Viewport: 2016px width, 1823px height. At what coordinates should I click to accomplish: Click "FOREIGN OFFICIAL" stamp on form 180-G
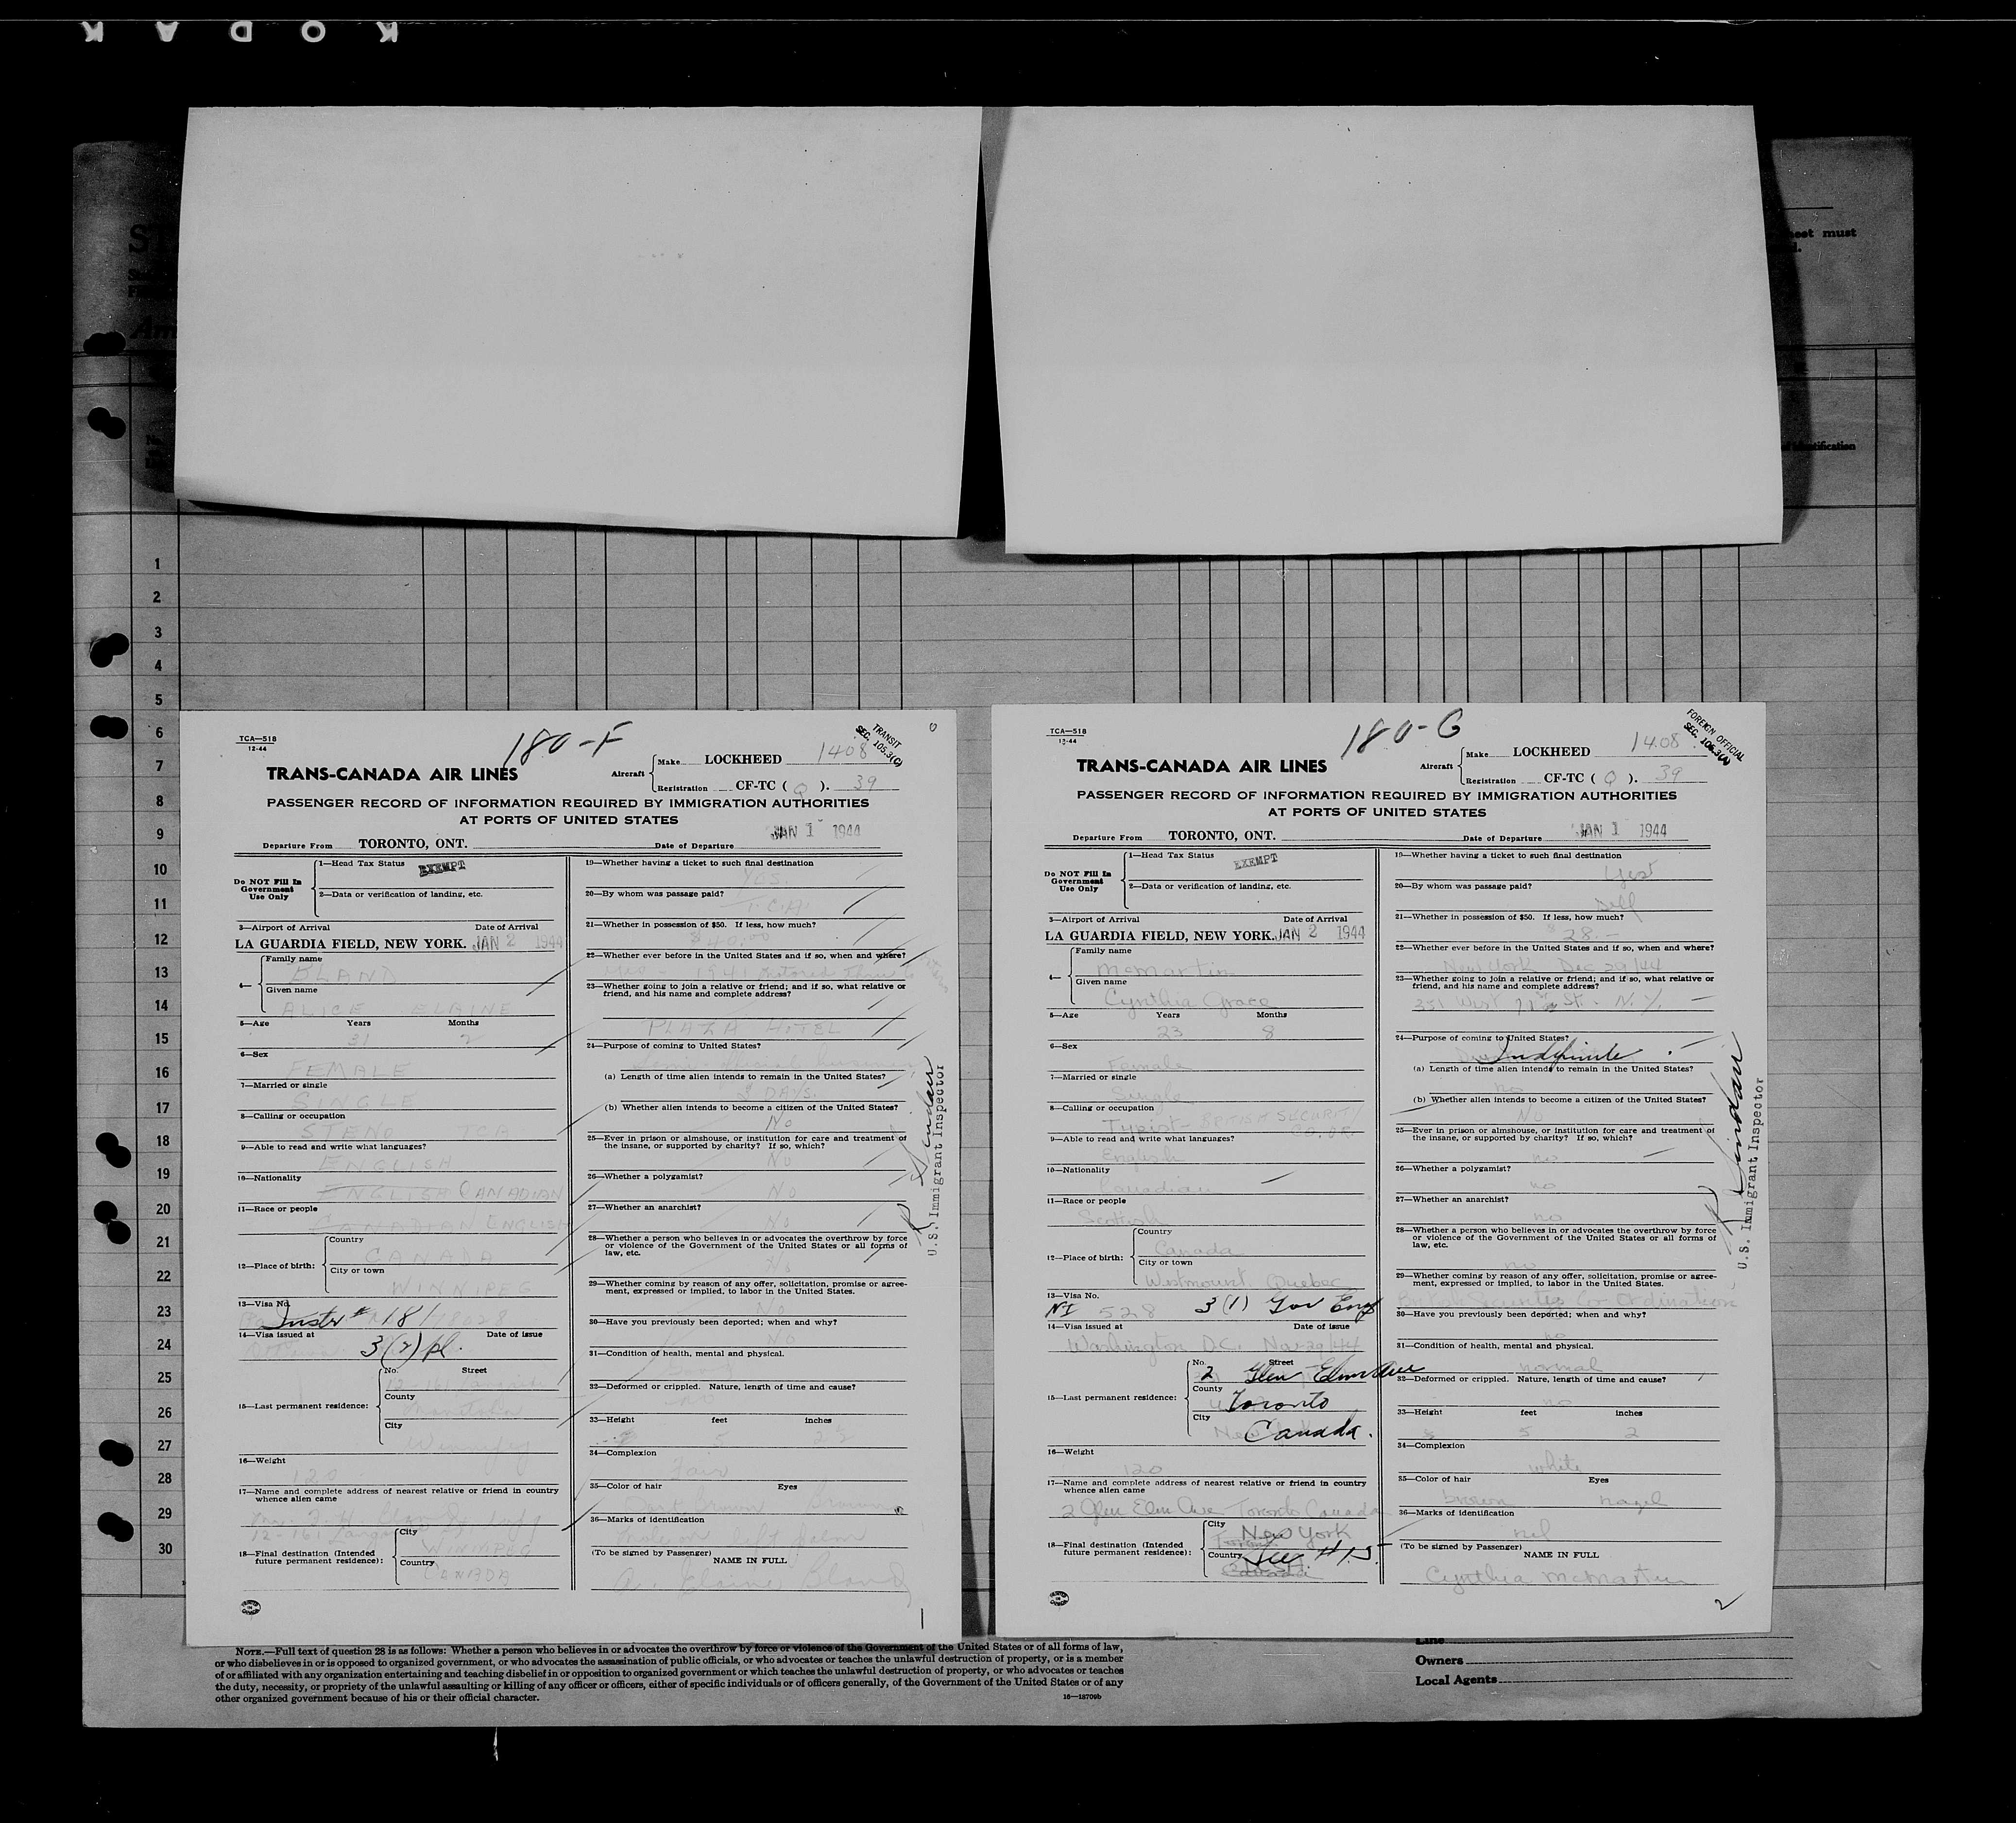pos(1714,735)
